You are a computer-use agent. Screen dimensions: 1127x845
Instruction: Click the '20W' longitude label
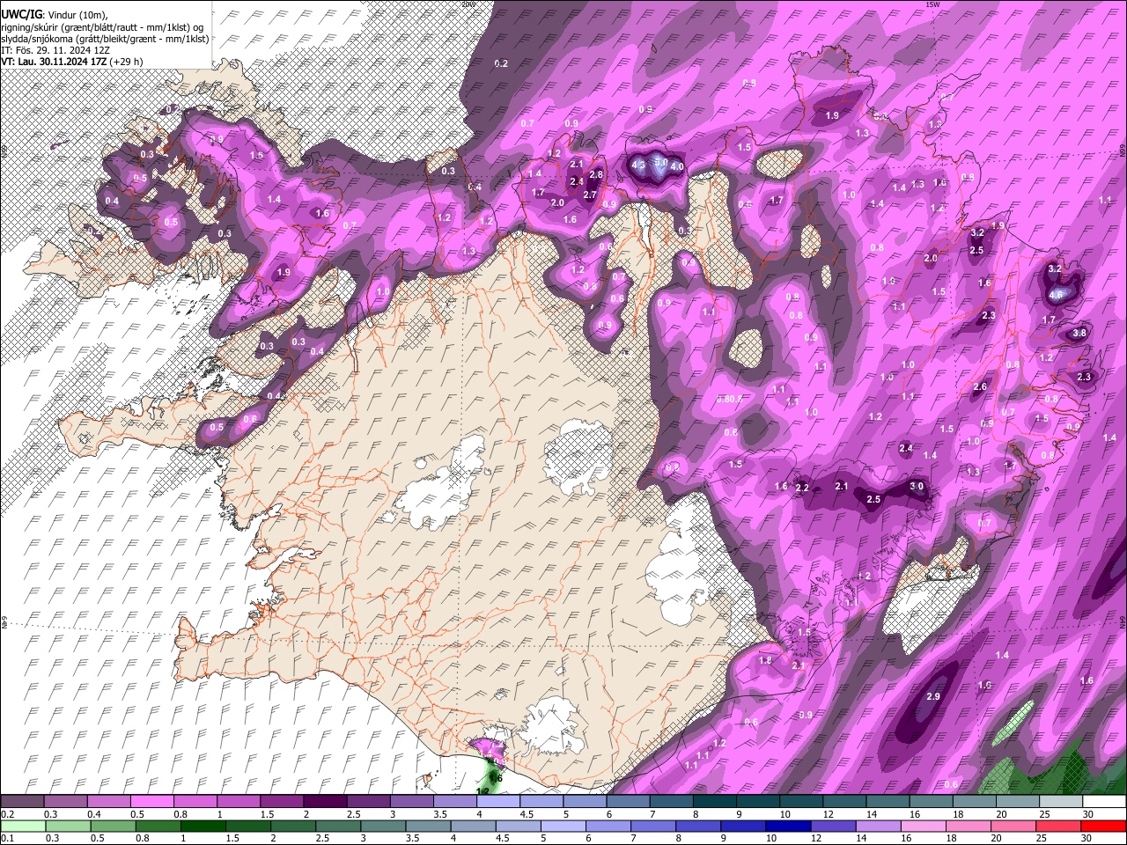click(x=468, y=4)
